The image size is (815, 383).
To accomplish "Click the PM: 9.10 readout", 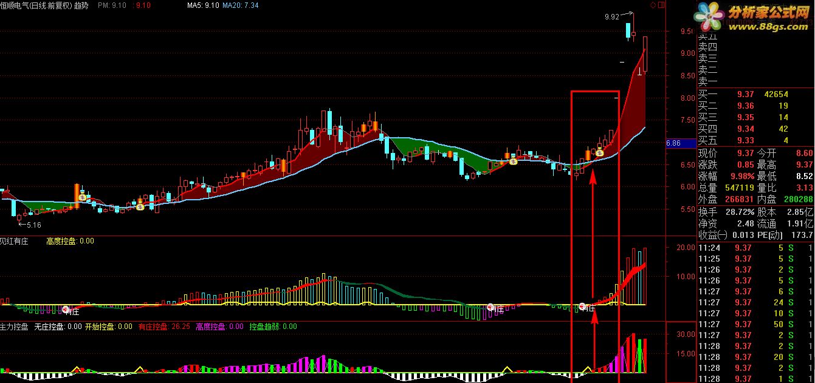I will click(x=112, y=5).
